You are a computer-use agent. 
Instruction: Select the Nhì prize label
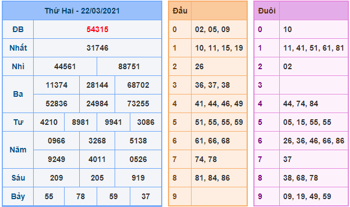click(x=18, y=66)
